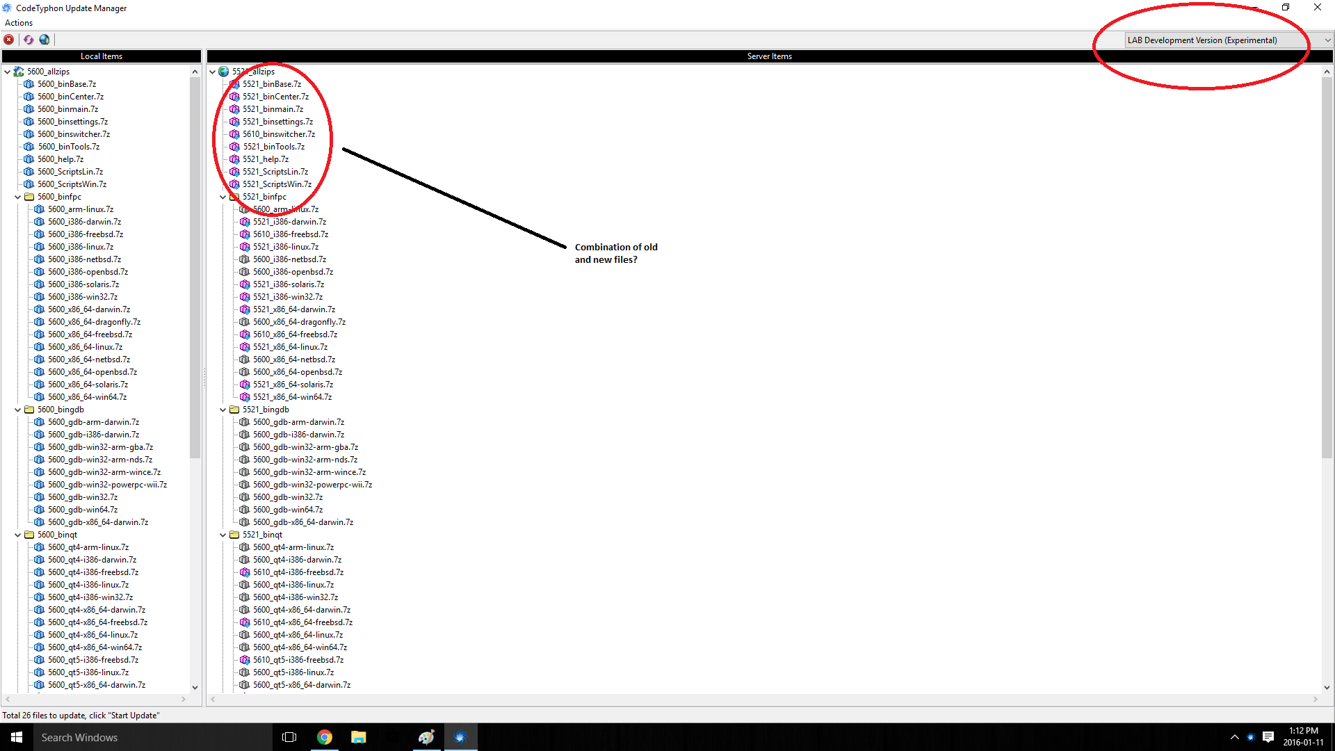Select server item 5610_qt5-i386-freebsd.7z
The height and width of the screenshot is (751, 1335).
298,660
